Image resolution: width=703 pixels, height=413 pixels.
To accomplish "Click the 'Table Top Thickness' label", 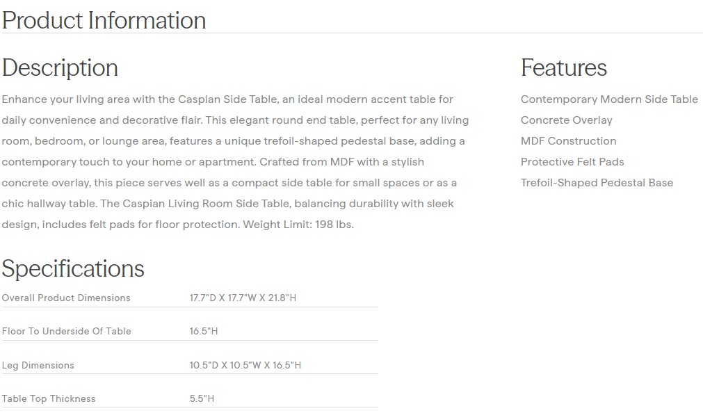I will pos(49,398).
